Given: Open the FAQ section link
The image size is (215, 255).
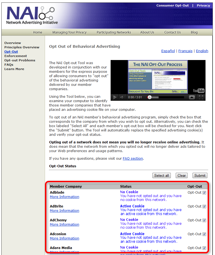Looking at the screenshot, I should click(x=133, y=158).
